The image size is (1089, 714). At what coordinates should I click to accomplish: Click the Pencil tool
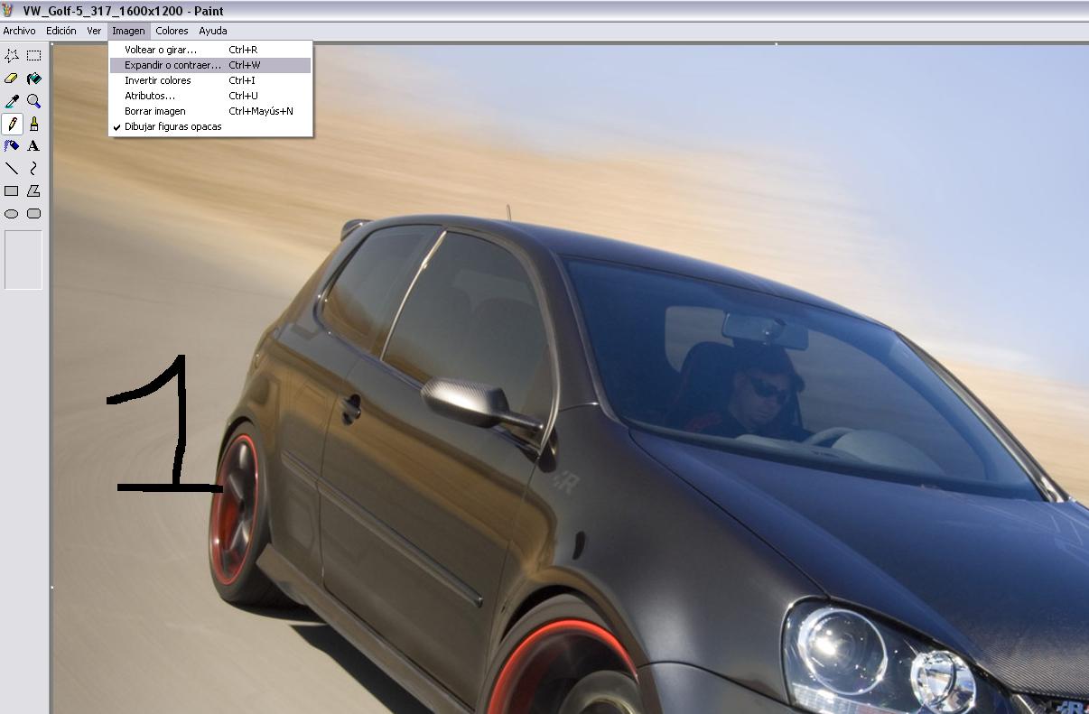[x=12, y=124]
